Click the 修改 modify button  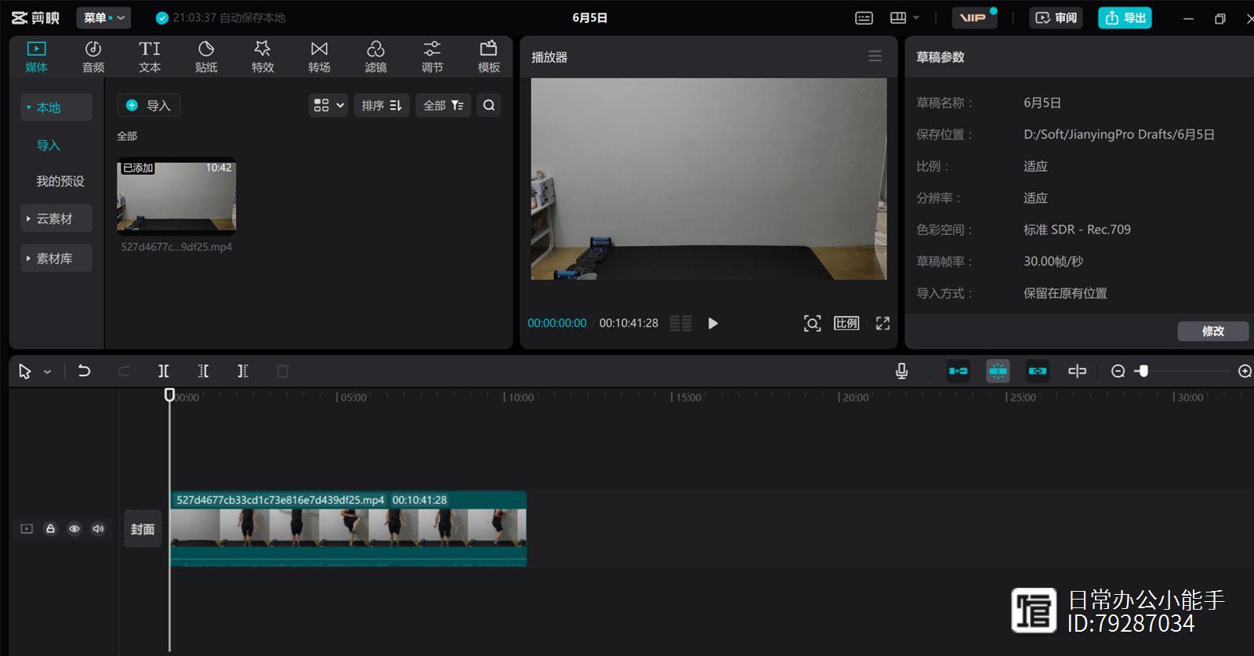tap(1212, 331)
